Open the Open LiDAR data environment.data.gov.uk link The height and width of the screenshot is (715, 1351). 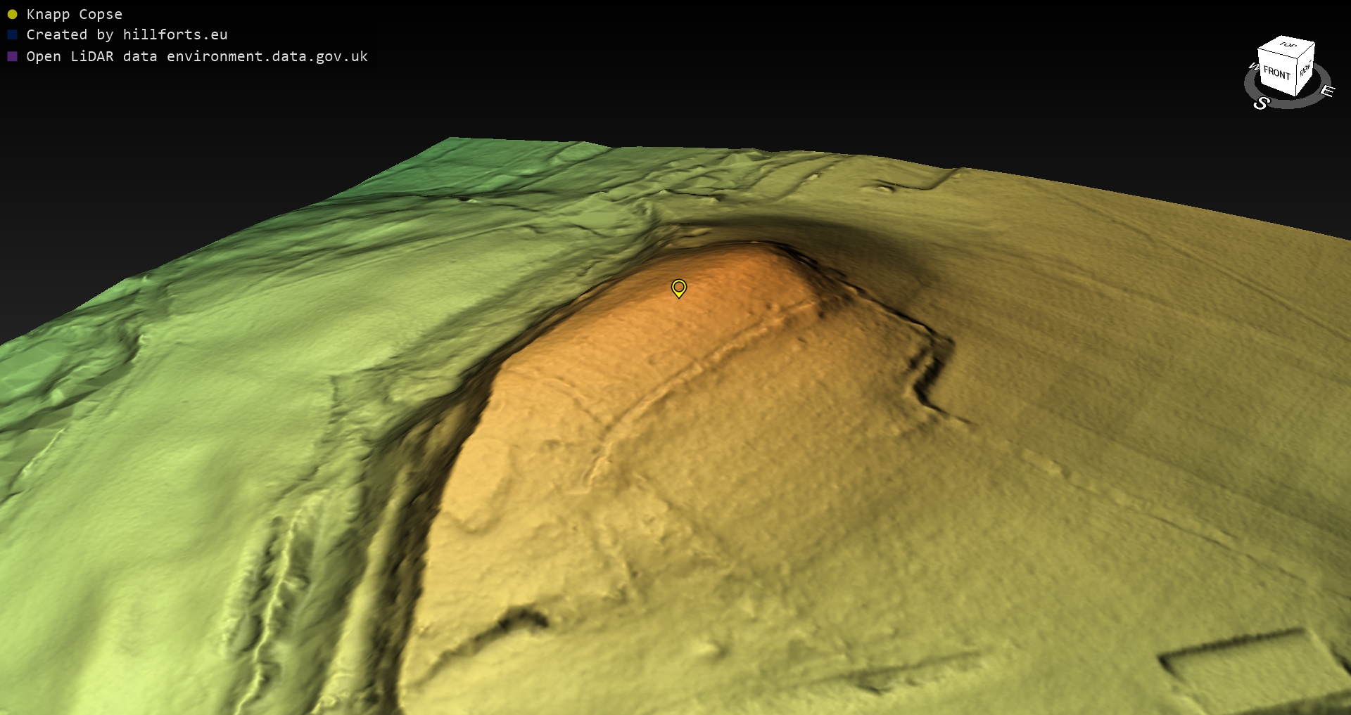[x=197, y=56]
